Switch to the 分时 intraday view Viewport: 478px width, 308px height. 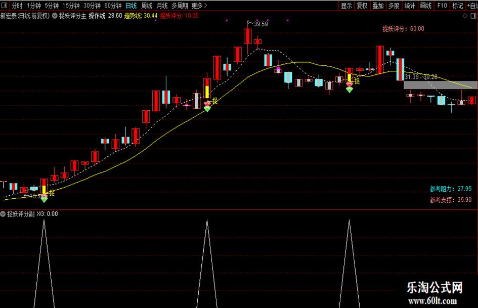click(17, 6)
